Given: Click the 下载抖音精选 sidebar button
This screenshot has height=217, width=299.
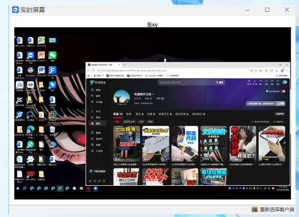Looking at the screenshot, I should (x=97, y=171).
